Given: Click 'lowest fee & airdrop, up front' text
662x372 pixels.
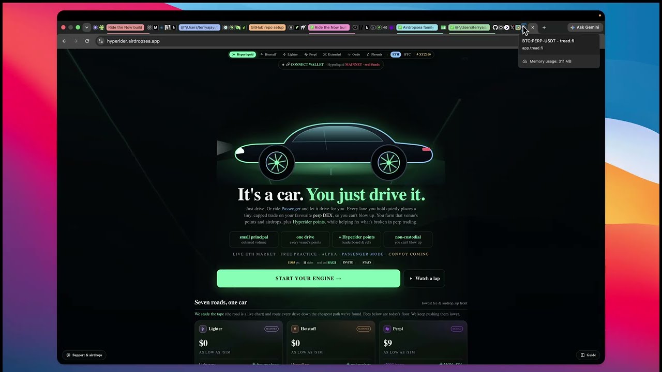Looking at the screenshot, I should 445,303.
